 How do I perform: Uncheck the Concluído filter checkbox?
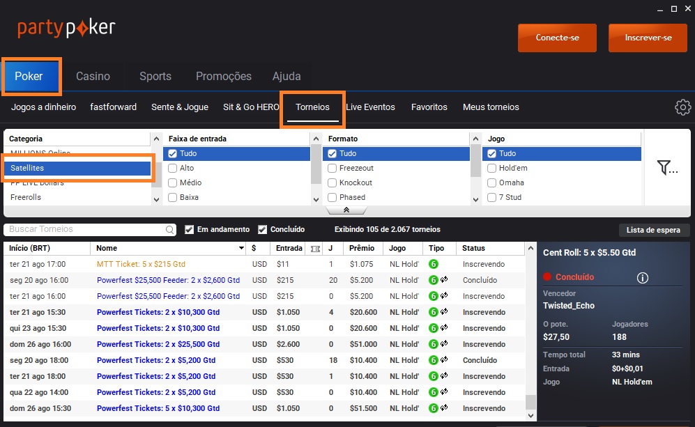(x=262, y=229)
